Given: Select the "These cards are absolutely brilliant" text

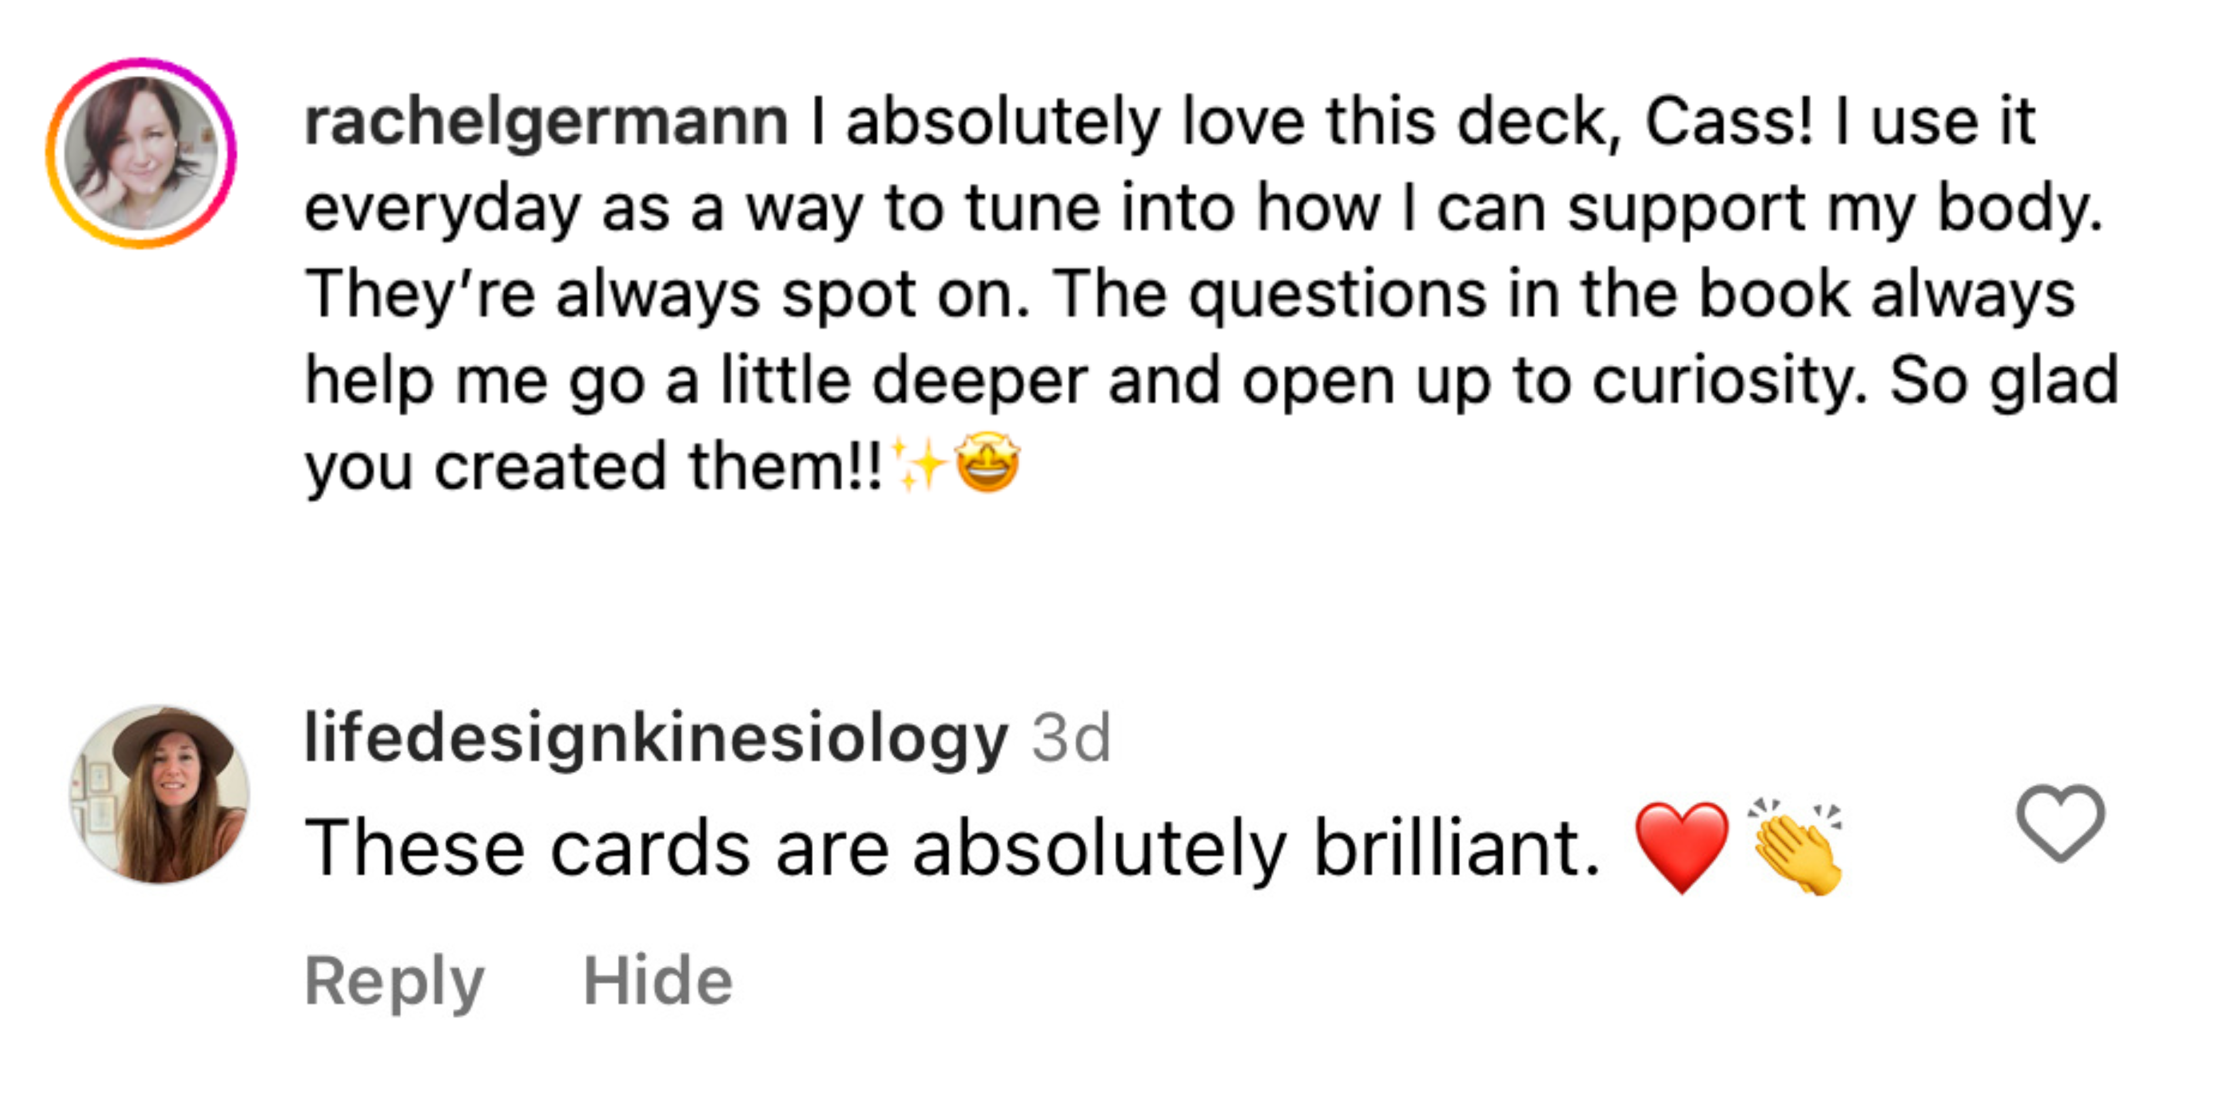Looking at the screenshot, I should point(952,849).
